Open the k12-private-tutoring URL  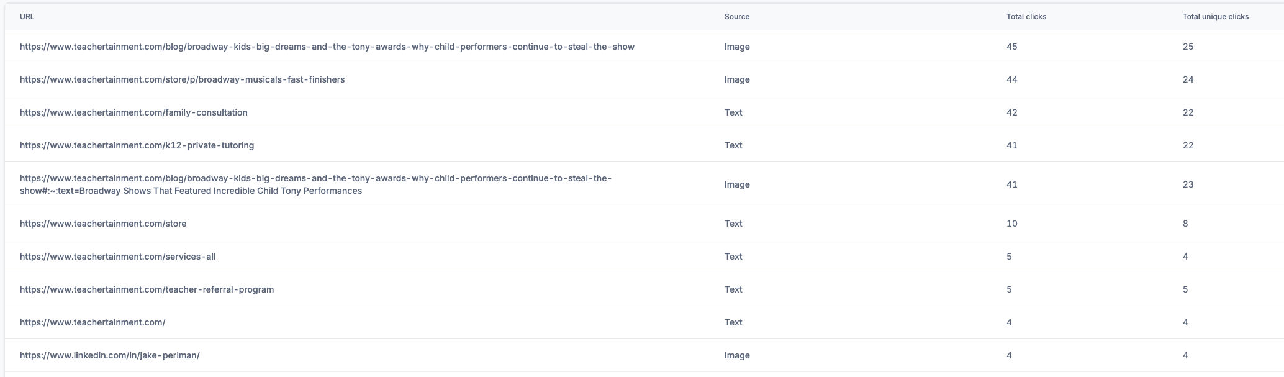coord(137,145)
